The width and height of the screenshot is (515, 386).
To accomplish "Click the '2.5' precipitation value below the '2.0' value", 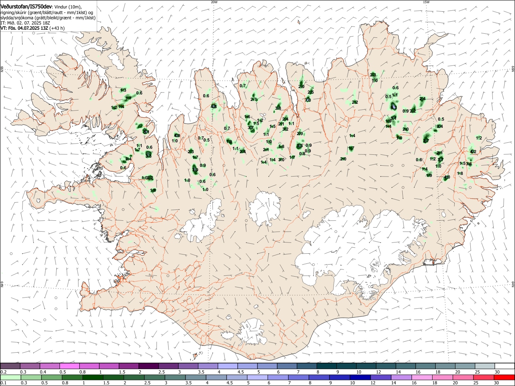I will pyautogui.click(x=311, y=92).
